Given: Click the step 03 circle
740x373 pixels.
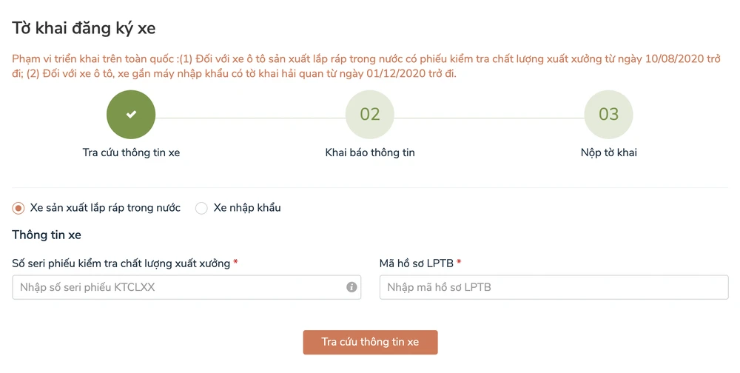Looking at the screenshot, I should coord(608,115).
